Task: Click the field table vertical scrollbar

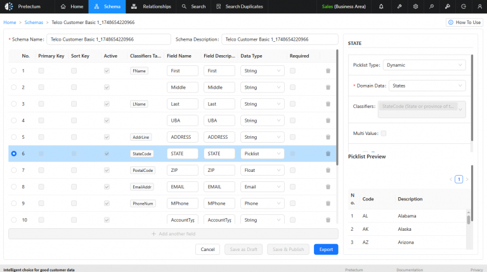Action: (337, 107)
